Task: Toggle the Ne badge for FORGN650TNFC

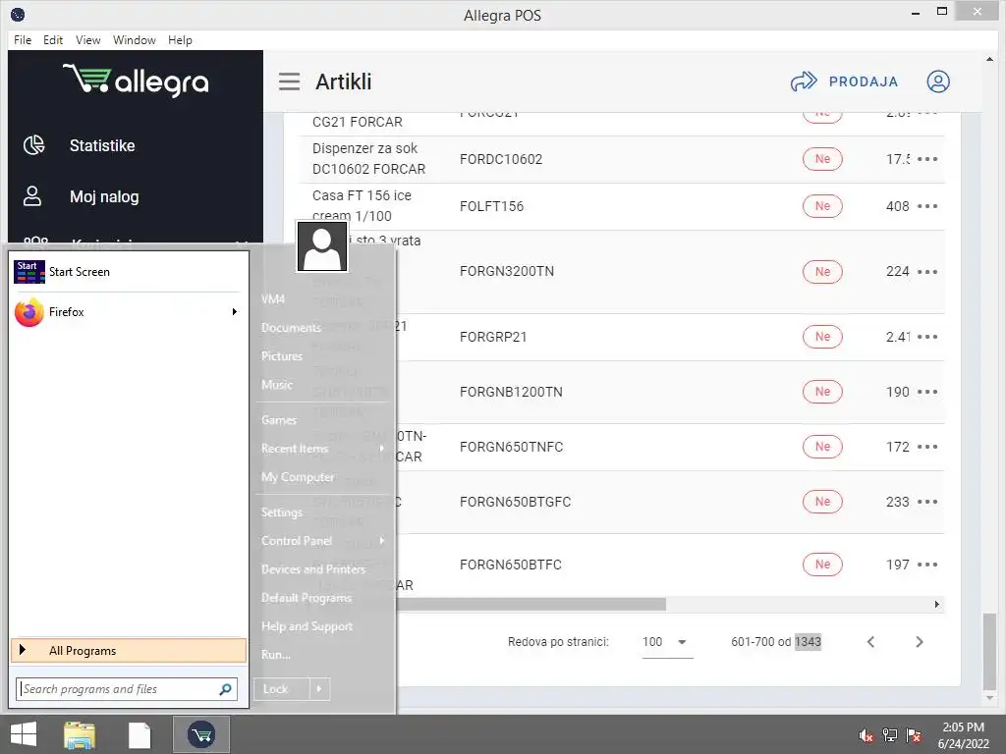Action: pyautogui.click(x=822, y=447)
